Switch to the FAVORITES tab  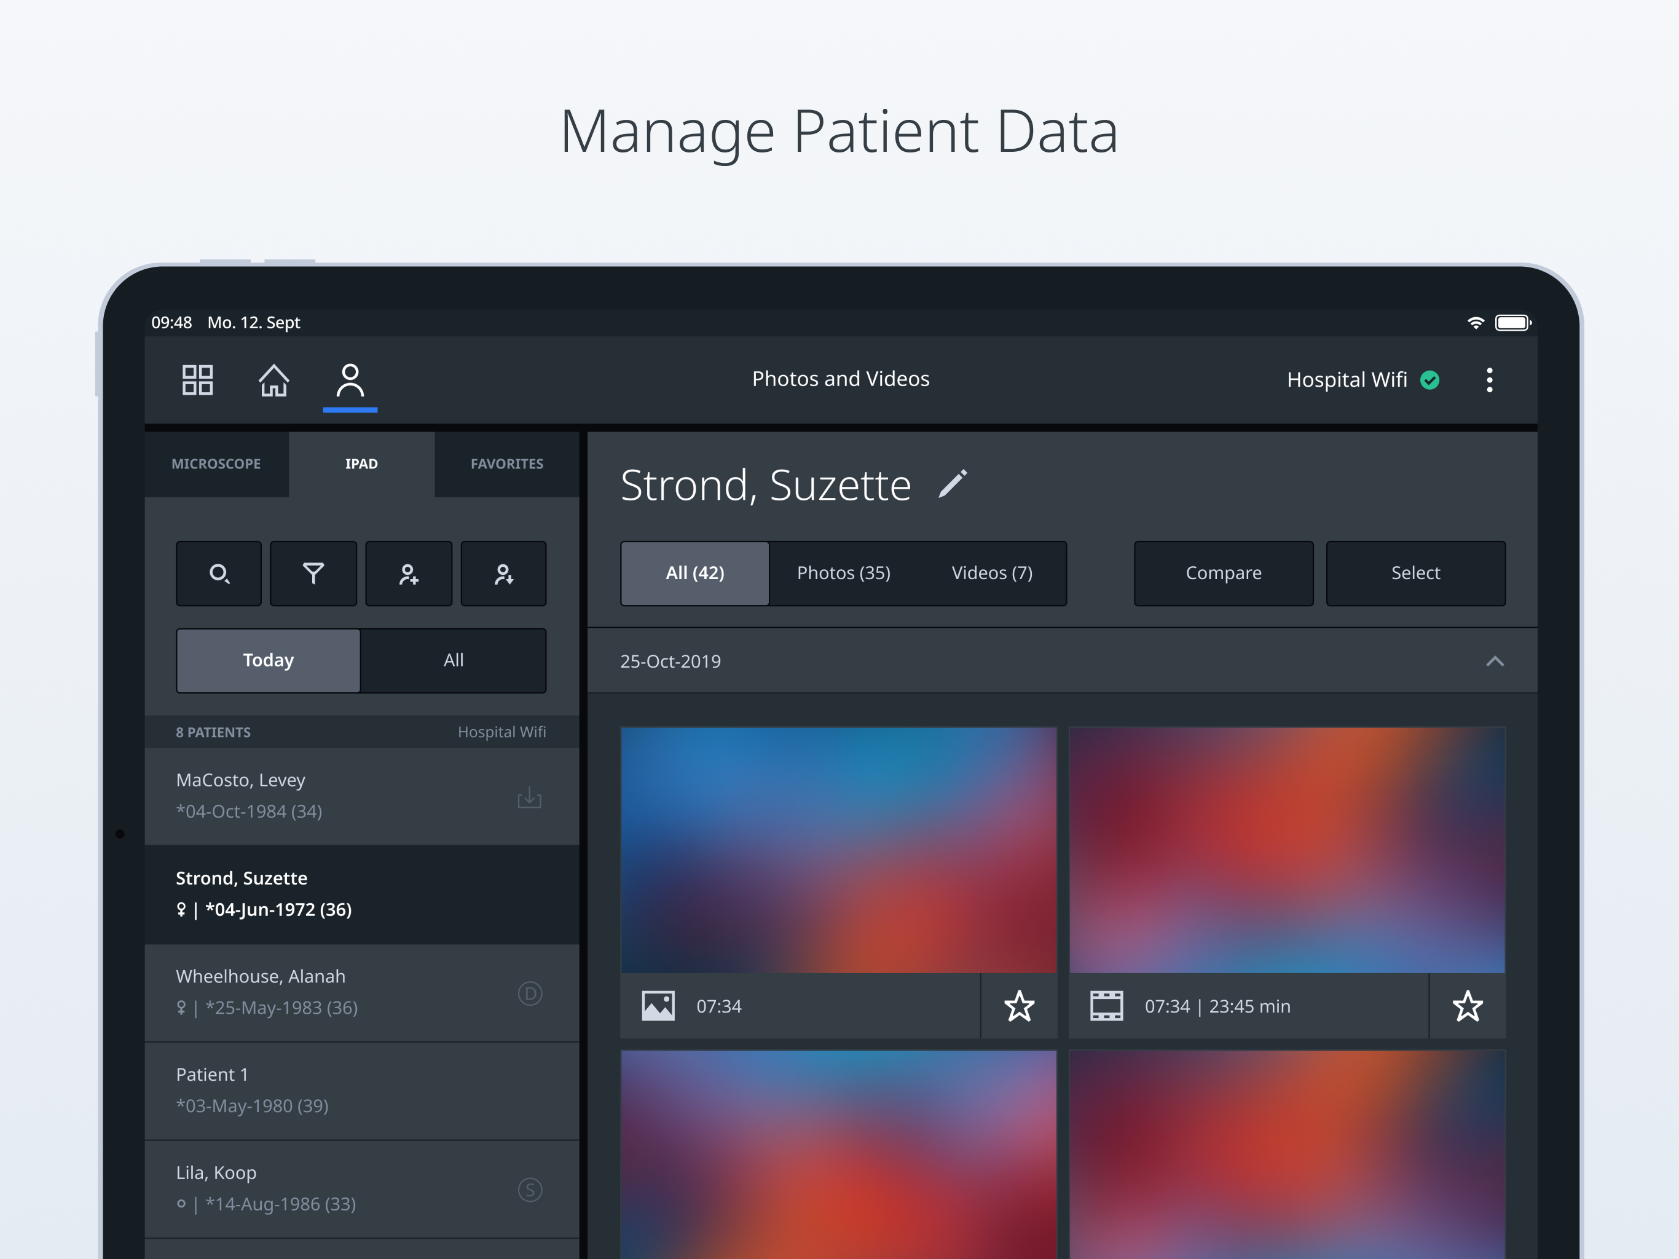pos(507,464)
